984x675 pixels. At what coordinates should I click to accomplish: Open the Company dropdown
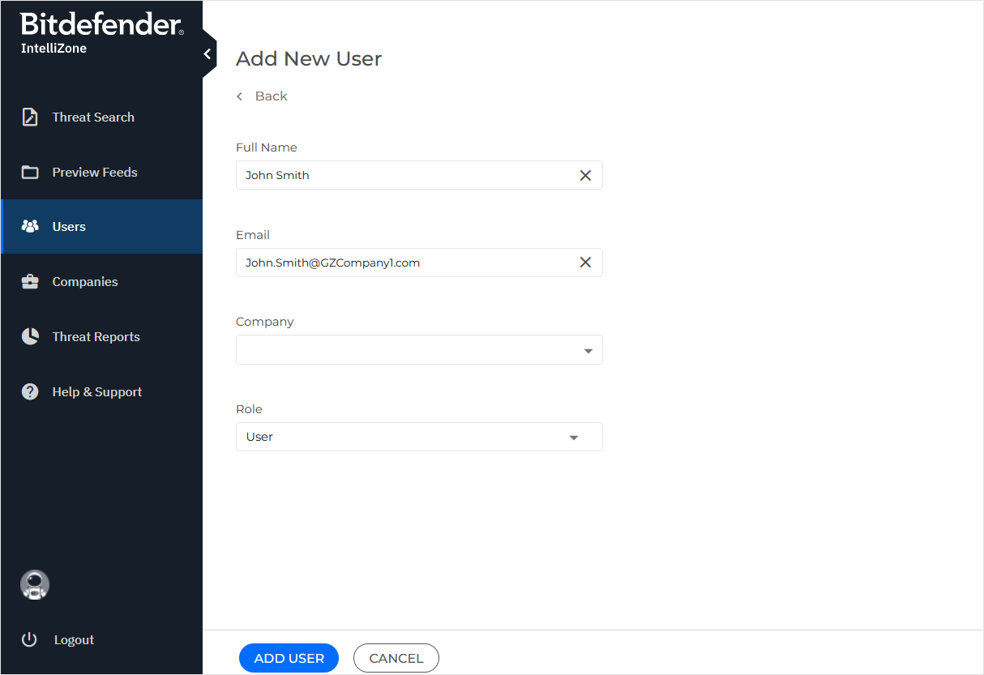click(x=419, y=350)
